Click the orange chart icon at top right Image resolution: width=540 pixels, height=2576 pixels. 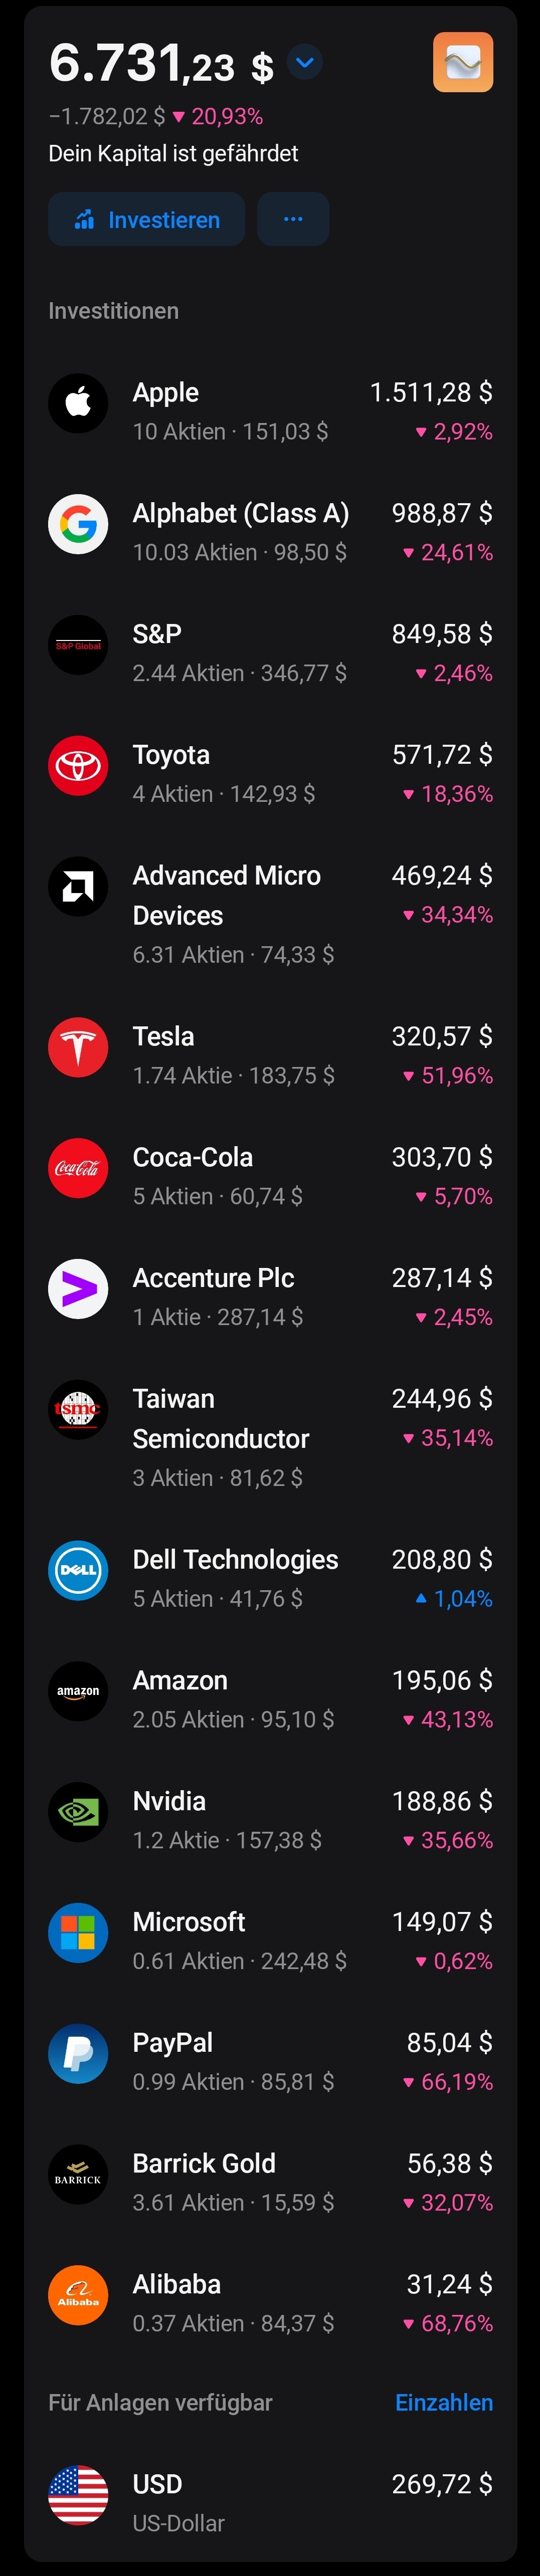click(x=462, y=63)
